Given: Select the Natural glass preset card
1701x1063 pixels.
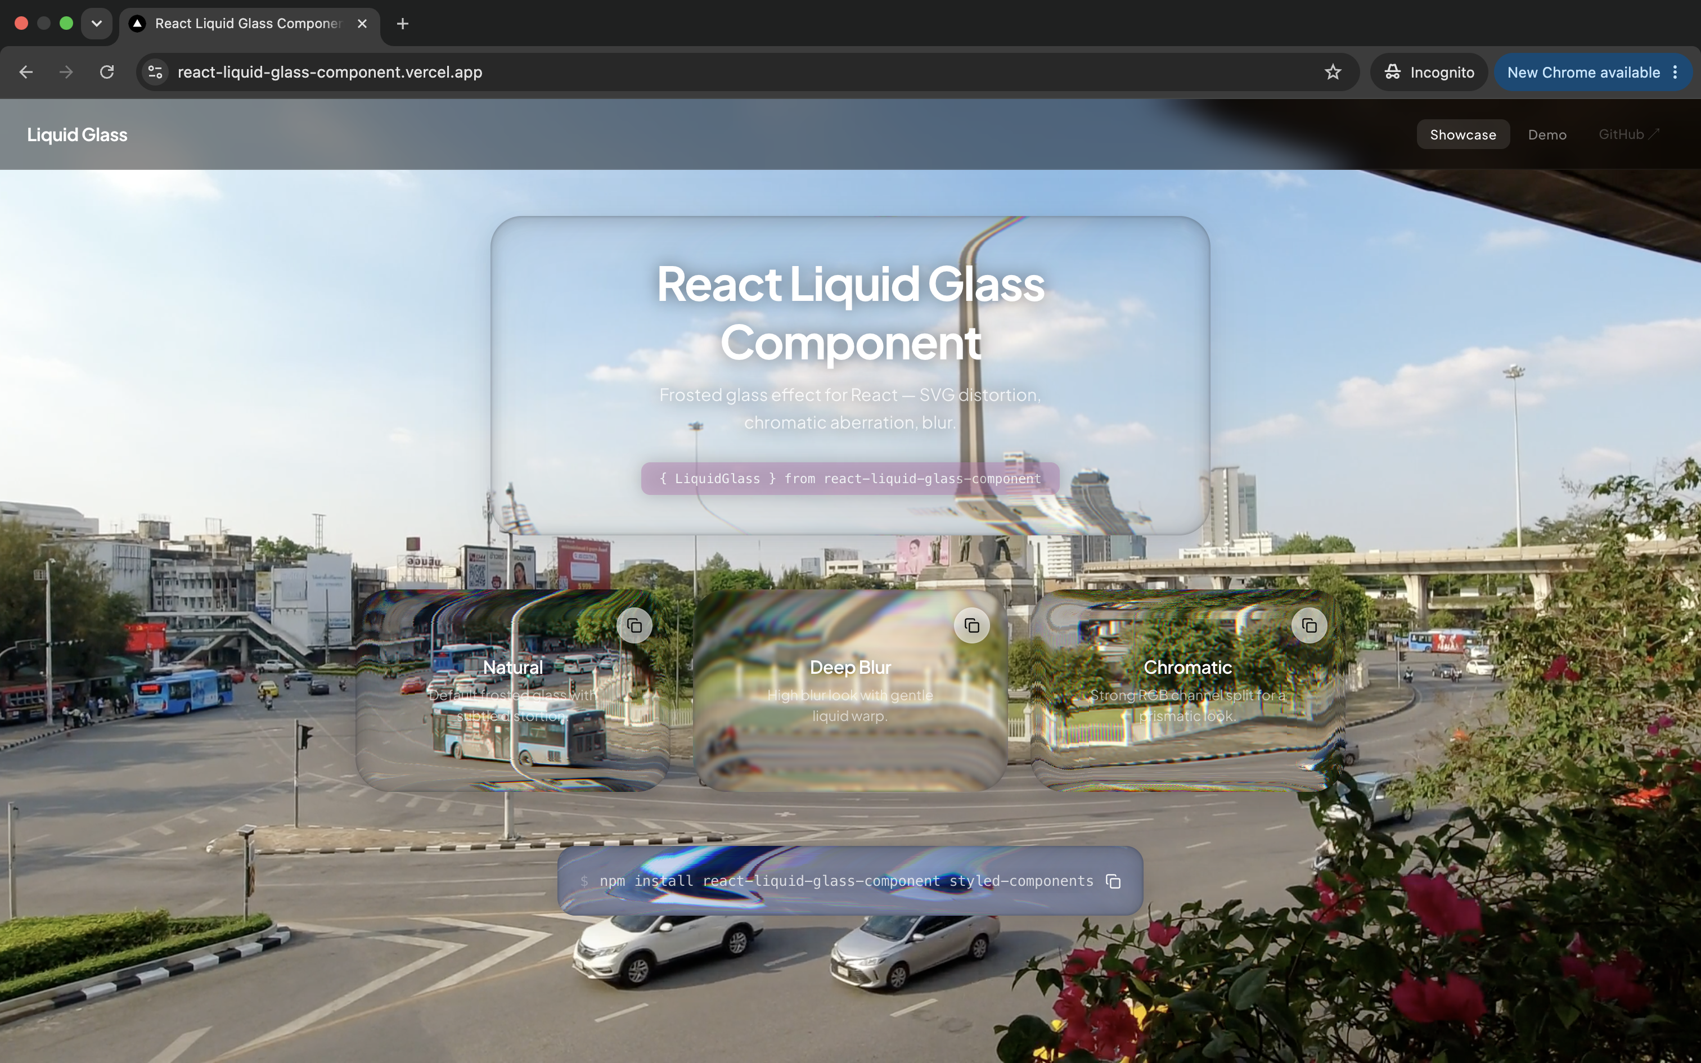Looking at the screenshot, I should (512, 691).
